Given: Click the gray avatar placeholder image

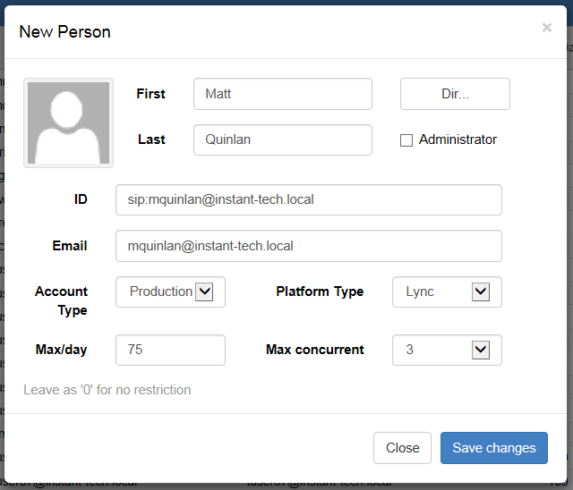Looking at the screenshot, I should pos(68,122).
